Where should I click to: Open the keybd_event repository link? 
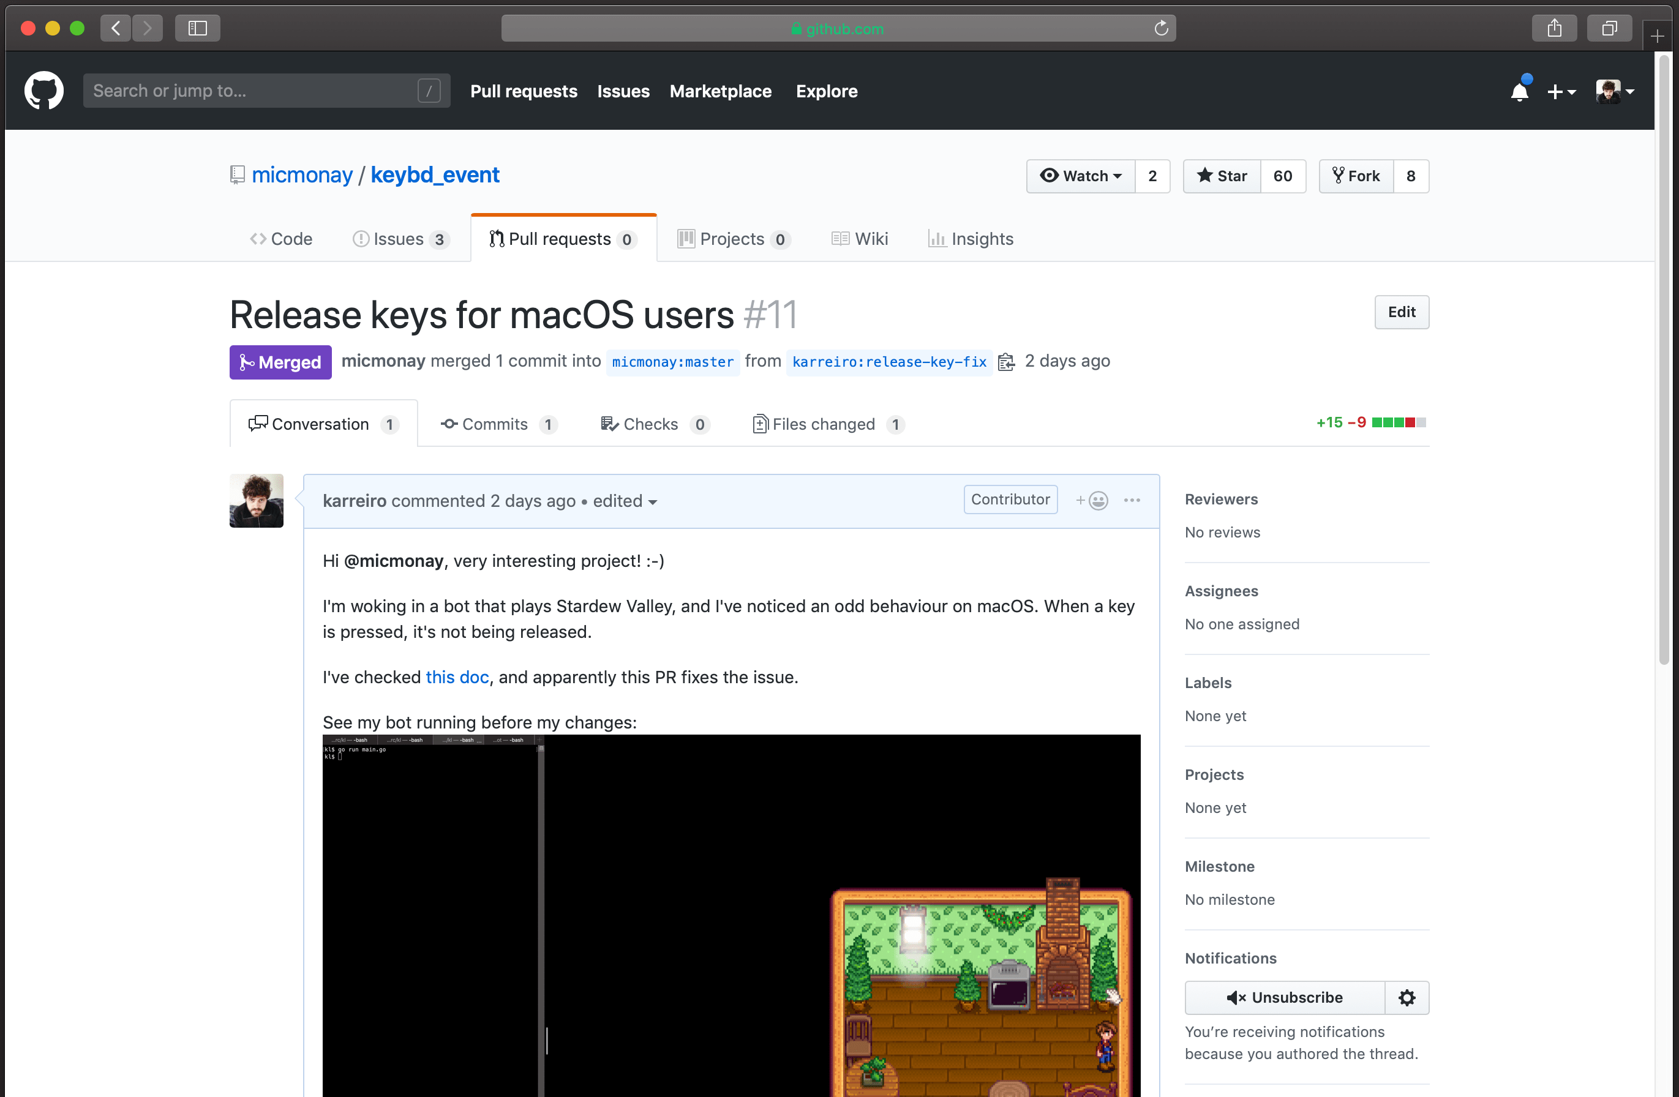[435, 174]
